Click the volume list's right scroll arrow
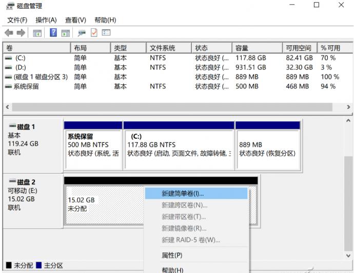This screenshot has height=273, width=354. 349,107
